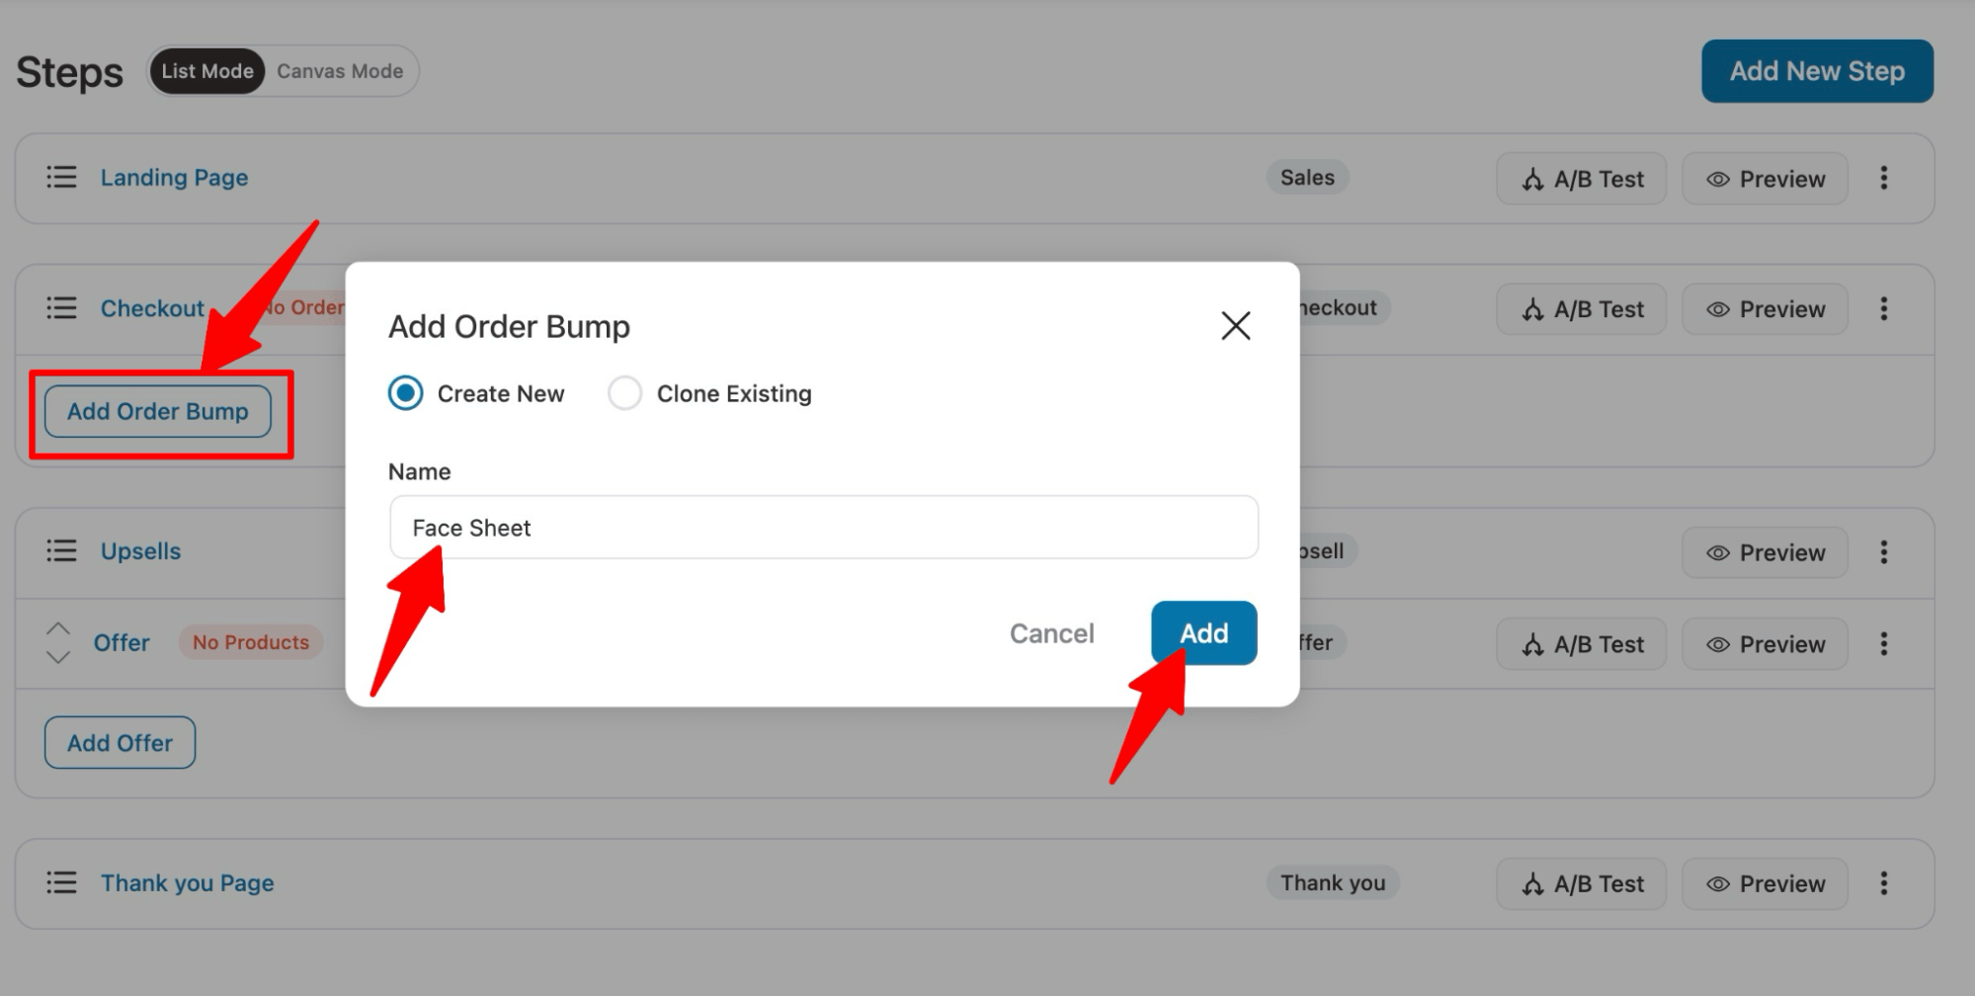
Task: Click the Add button in the dialog
Action: 1203,633
